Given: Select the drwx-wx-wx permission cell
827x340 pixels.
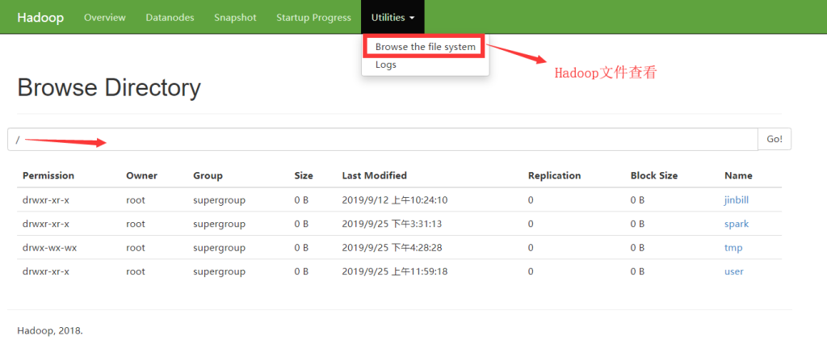Looking at the screenshot, I should 49,248.
